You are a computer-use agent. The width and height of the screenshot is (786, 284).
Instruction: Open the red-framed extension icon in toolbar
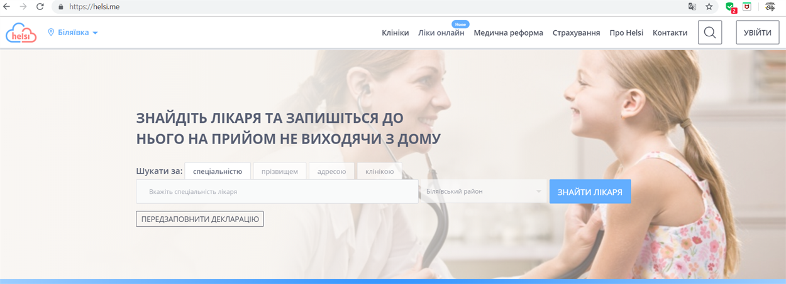[x=747, y=7]
